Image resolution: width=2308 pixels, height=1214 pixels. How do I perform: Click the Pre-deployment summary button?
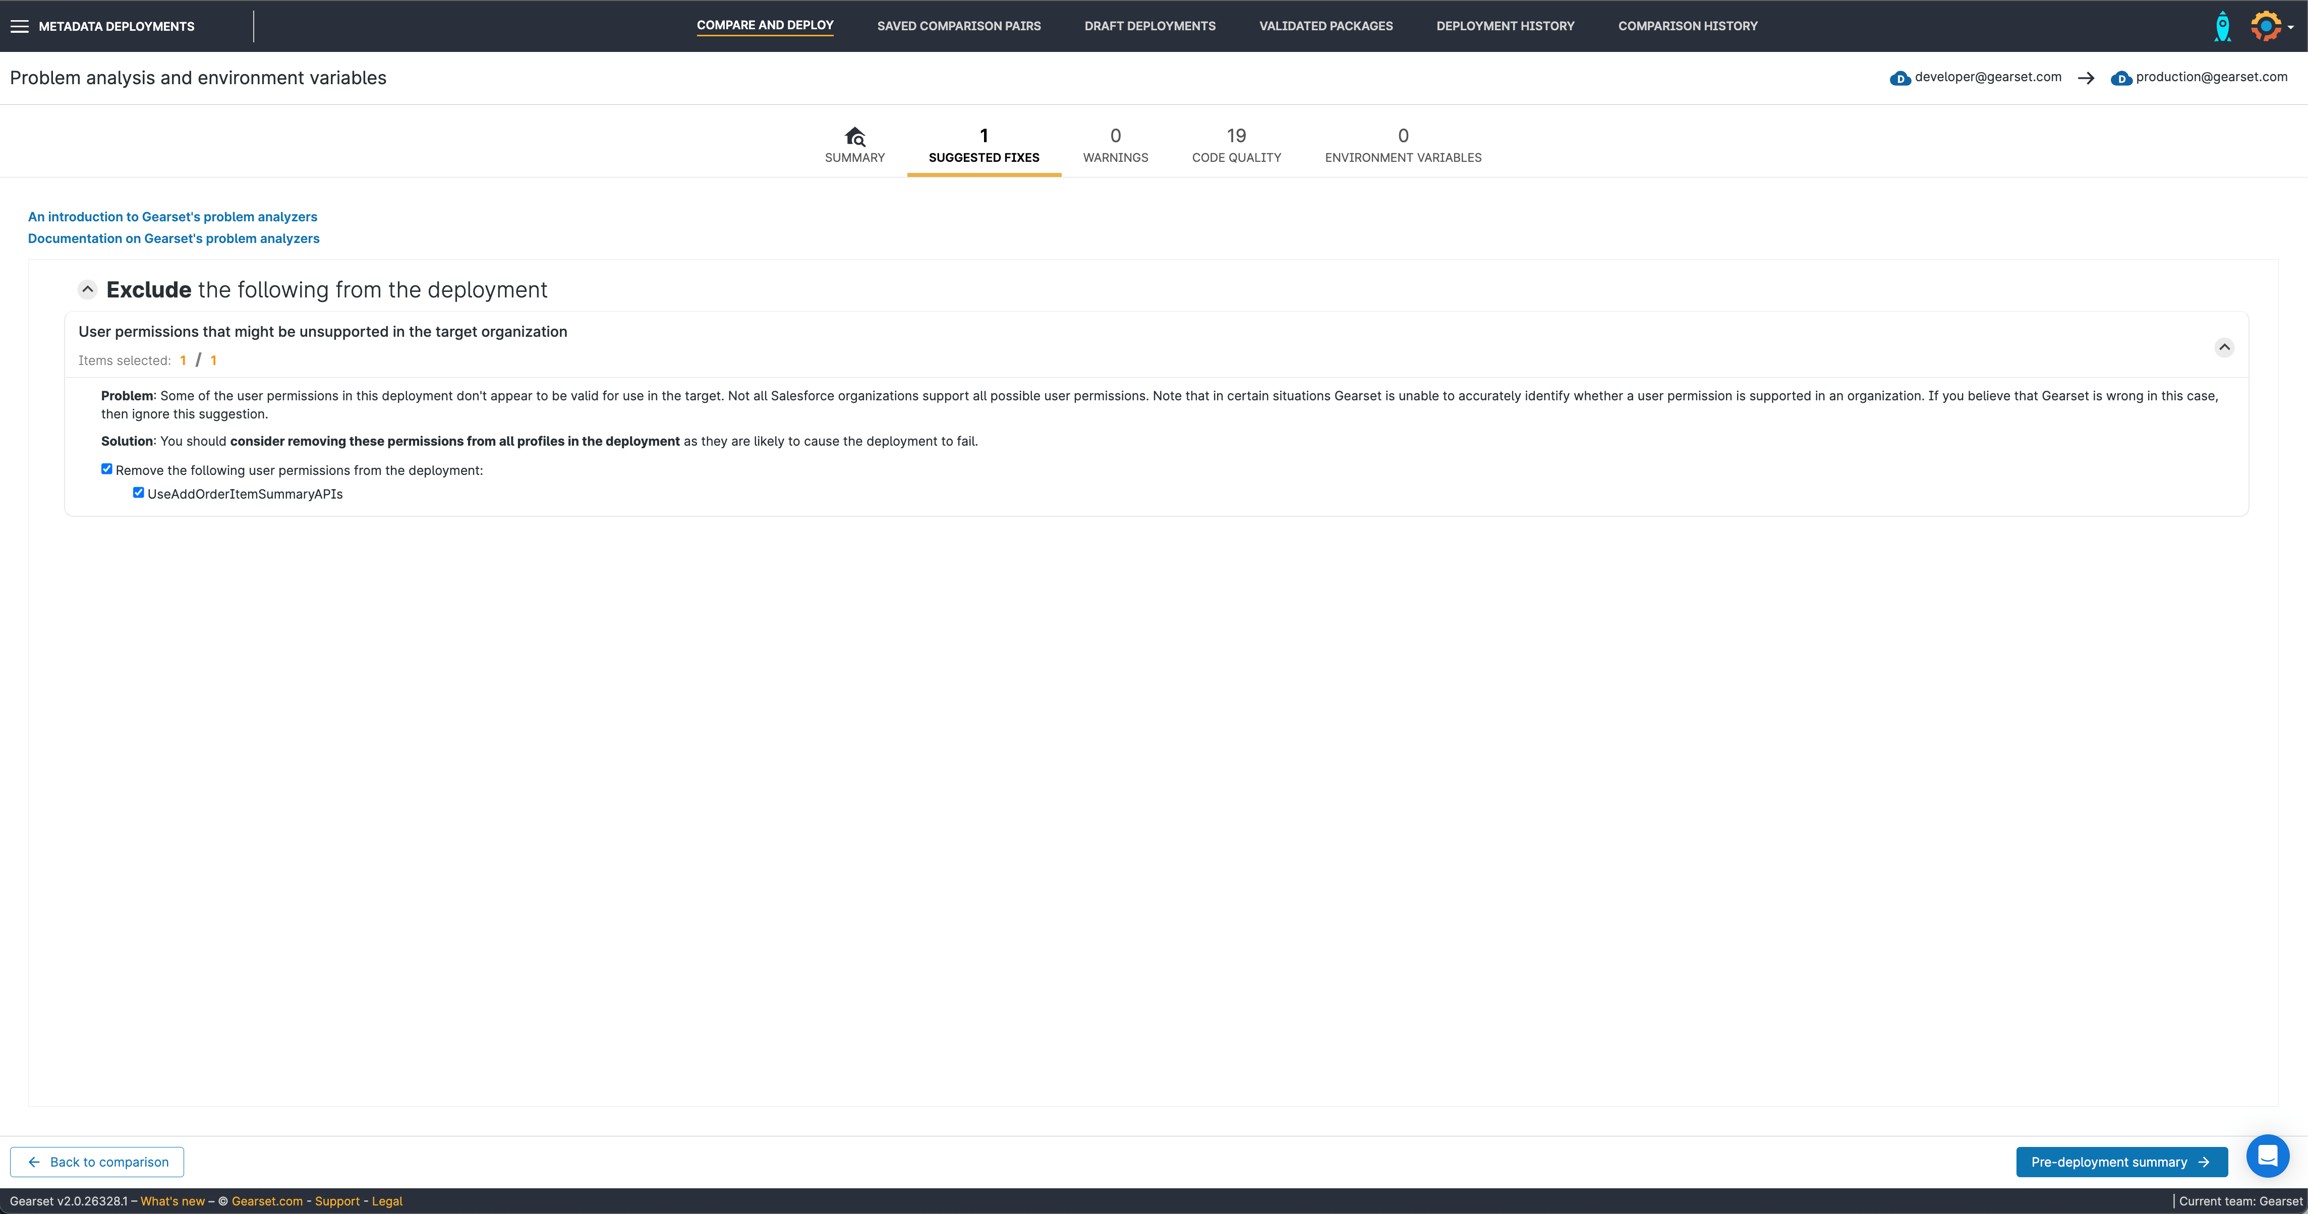[x=2121, y=1161]
